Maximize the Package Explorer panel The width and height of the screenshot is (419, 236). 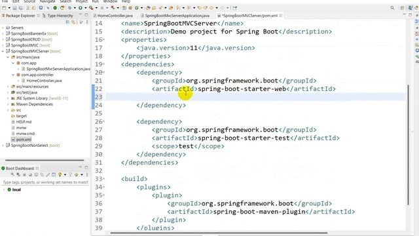click(x=86, y=15)
